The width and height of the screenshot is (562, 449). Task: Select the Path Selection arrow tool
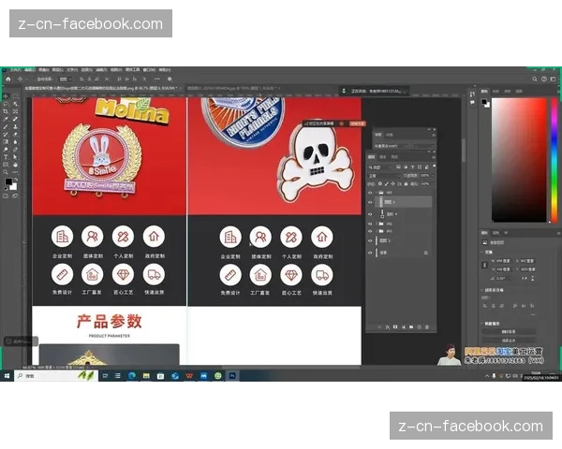(15, 157)
